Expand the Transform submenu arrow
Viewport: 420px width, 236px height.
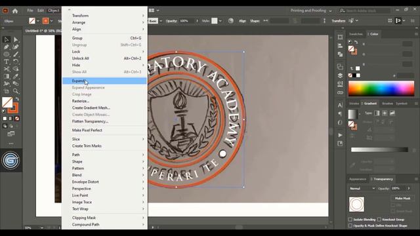(x=143, y=16)
